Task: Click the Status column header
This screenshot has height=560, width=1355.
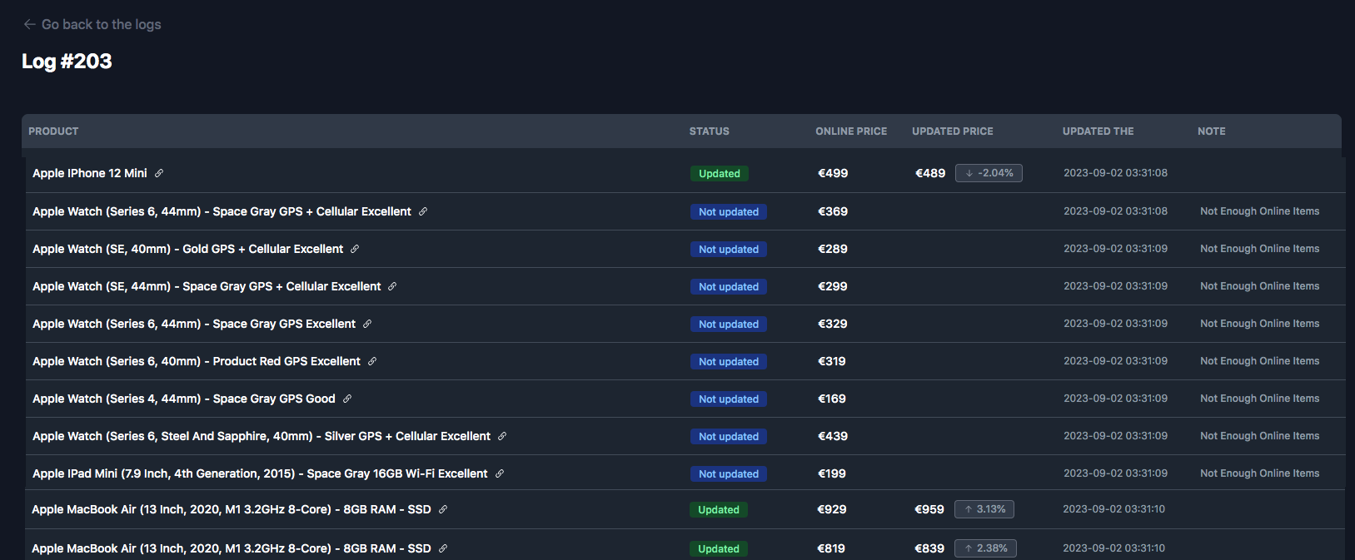Action: (x=709, y=131)
